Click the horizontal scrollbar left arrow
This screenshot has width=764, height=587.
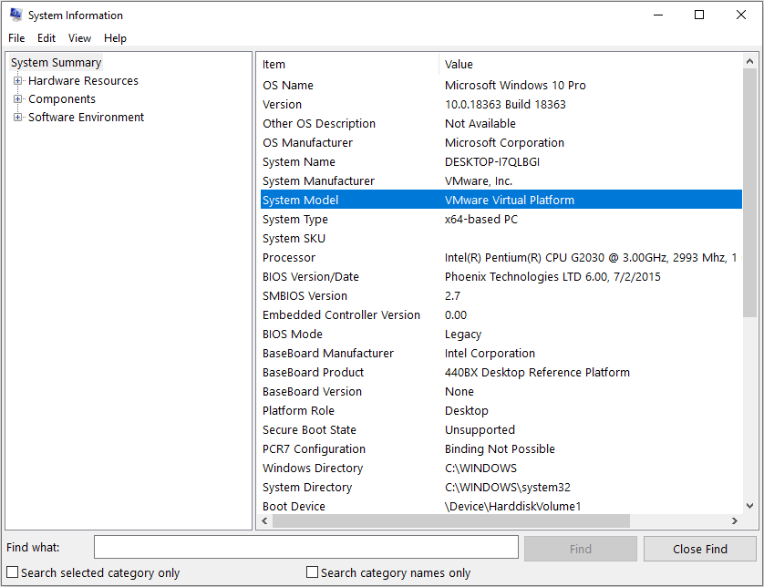[x=264, y=520]
